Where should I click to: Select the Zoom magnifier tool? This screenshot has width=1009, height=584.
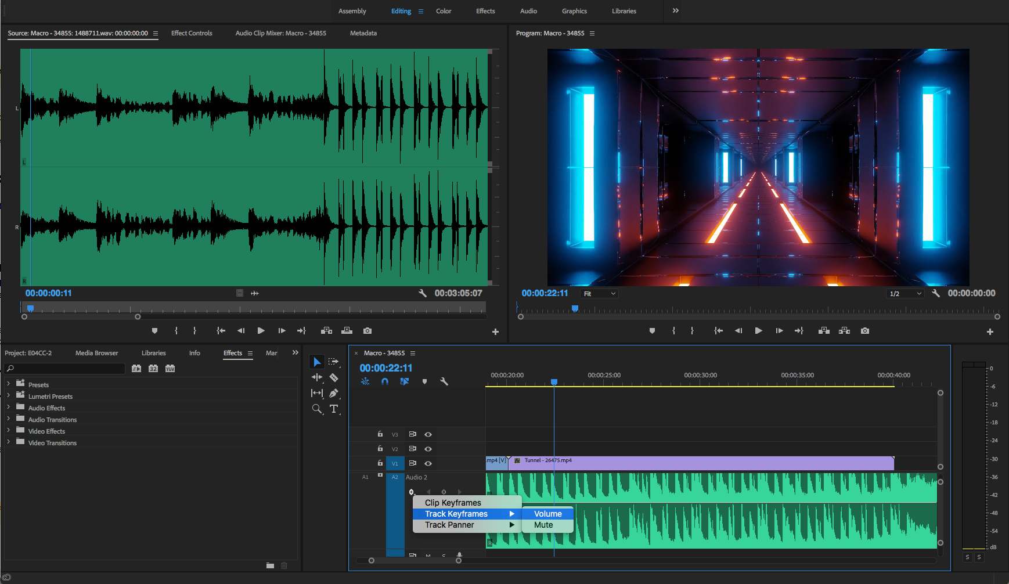pyautogui.click(x=317, y=409)
